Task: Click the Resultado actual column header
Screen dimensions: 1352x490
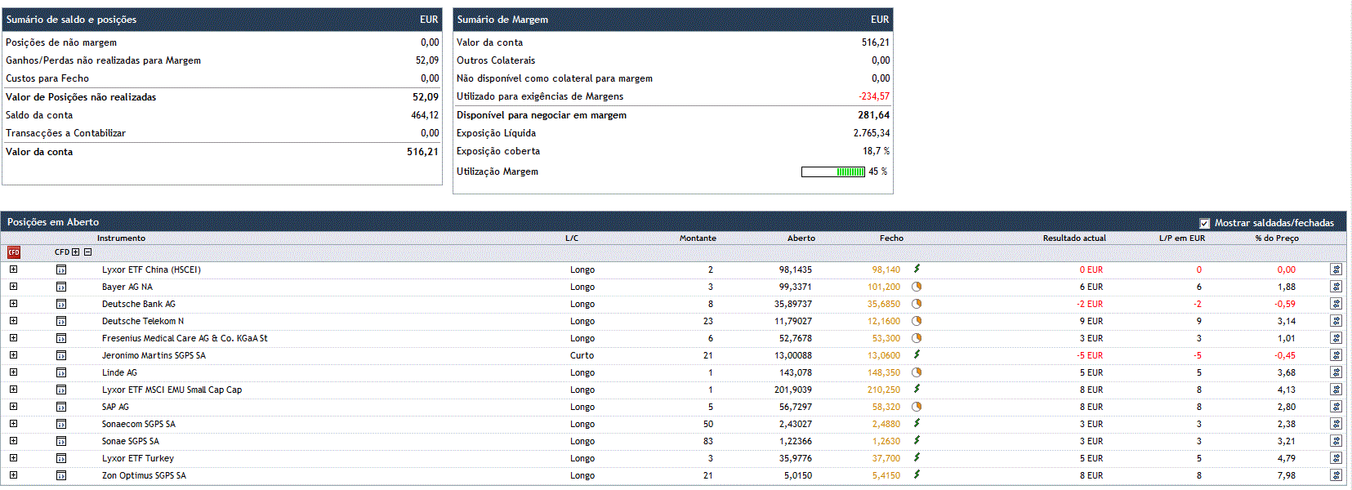Action: (1073, 238)
